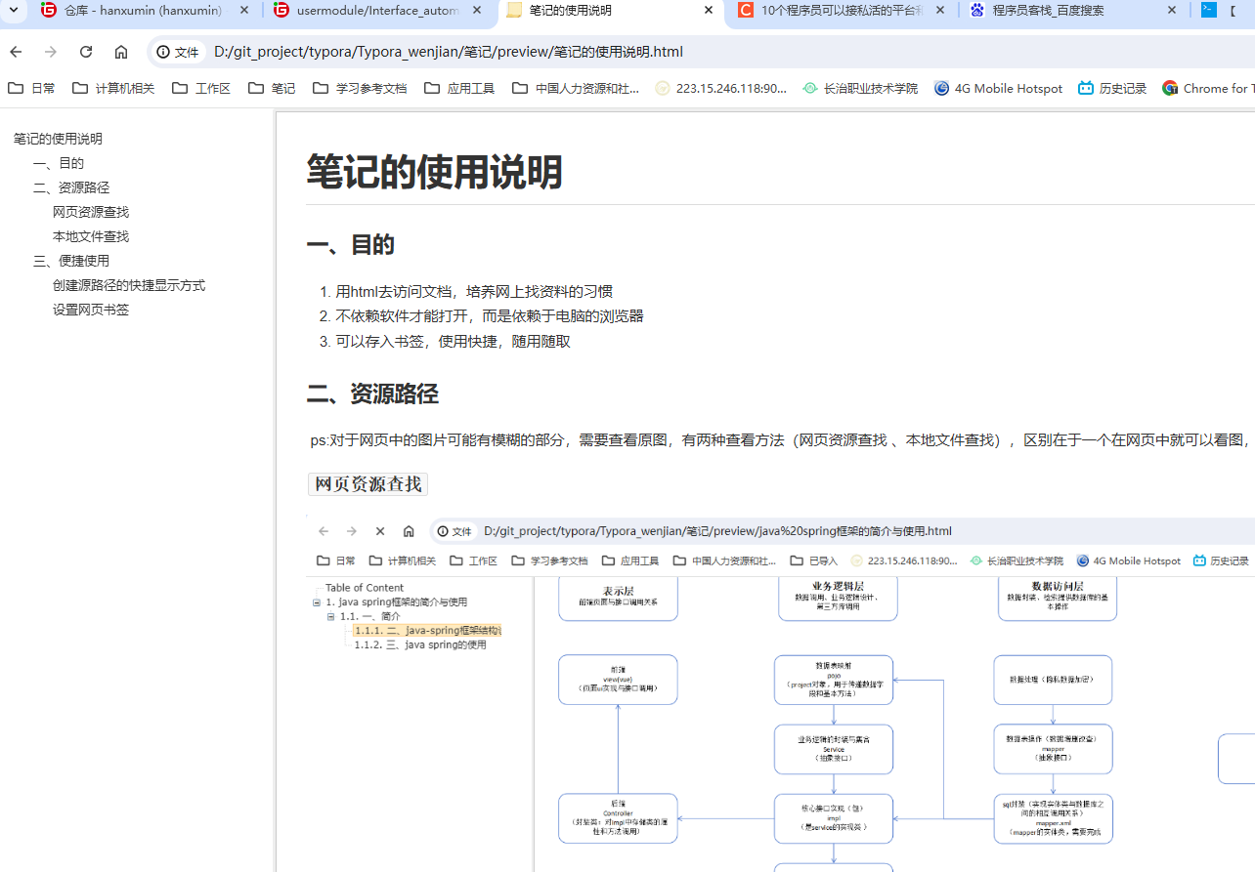The image size is (1255, 872).
Task: Close the 程序员客栈_百度搜索 tab
Action: [x=1172, y=10]
